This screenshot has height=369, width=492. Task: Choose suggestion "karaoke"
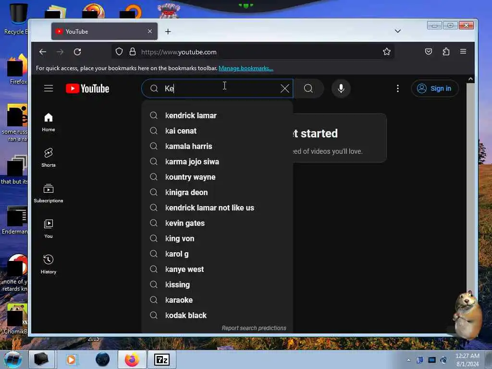pyautogui.click(x=218, y=300)
